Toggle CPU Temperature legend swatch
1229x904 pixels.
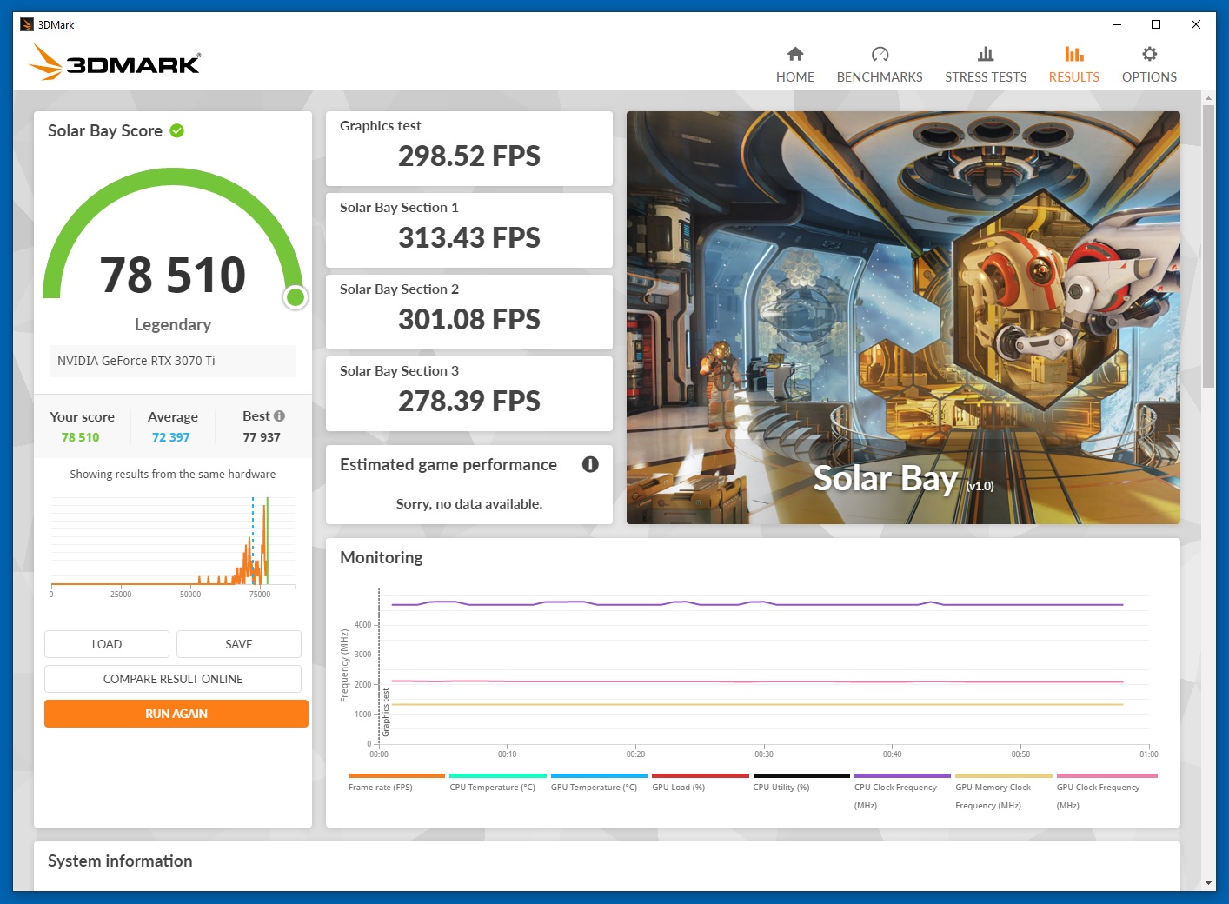[x=498, y=775]
